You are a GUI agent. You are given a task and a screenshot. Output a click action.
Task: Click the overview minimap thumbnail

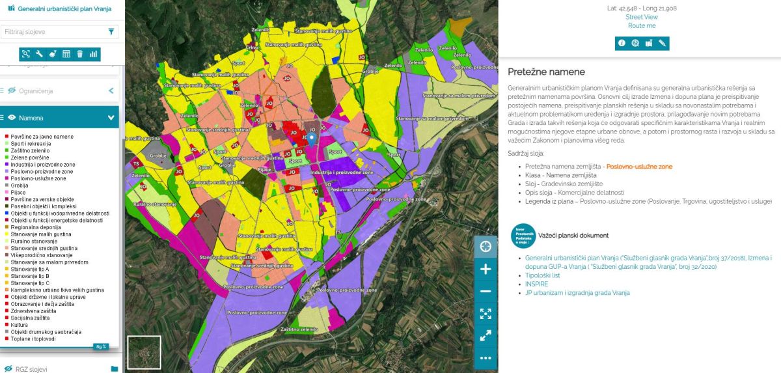[x=144, y=352]
